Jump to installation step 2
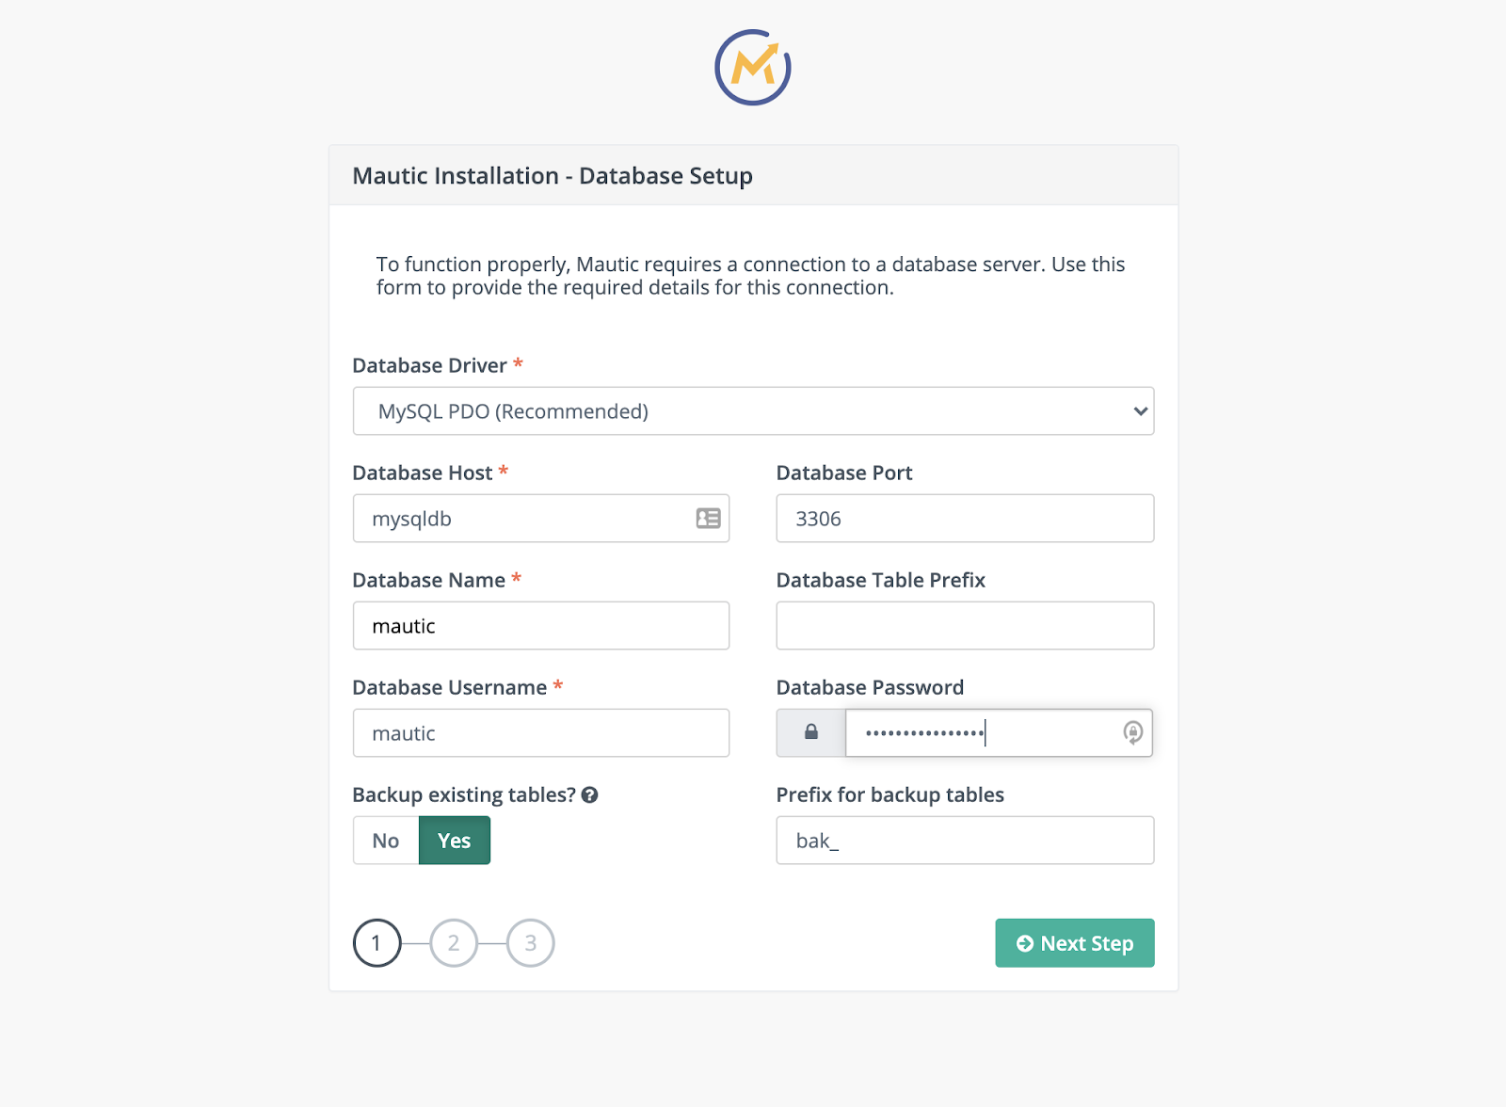1506x1107 pixels. [454, 943]
